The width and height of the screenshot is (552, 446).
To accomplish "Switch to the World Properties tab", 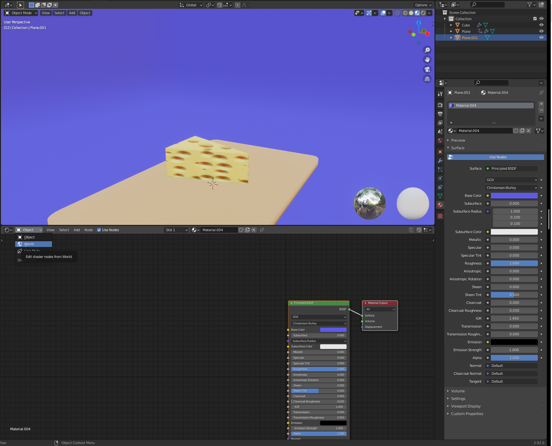I will (440, 140).
